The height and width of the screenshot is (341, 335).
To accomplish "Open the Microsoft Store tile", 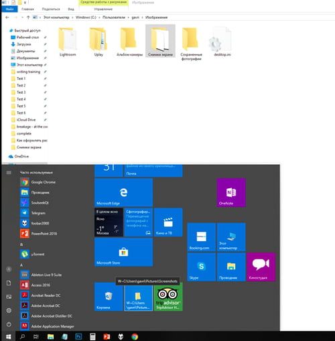I will (123, 252).
